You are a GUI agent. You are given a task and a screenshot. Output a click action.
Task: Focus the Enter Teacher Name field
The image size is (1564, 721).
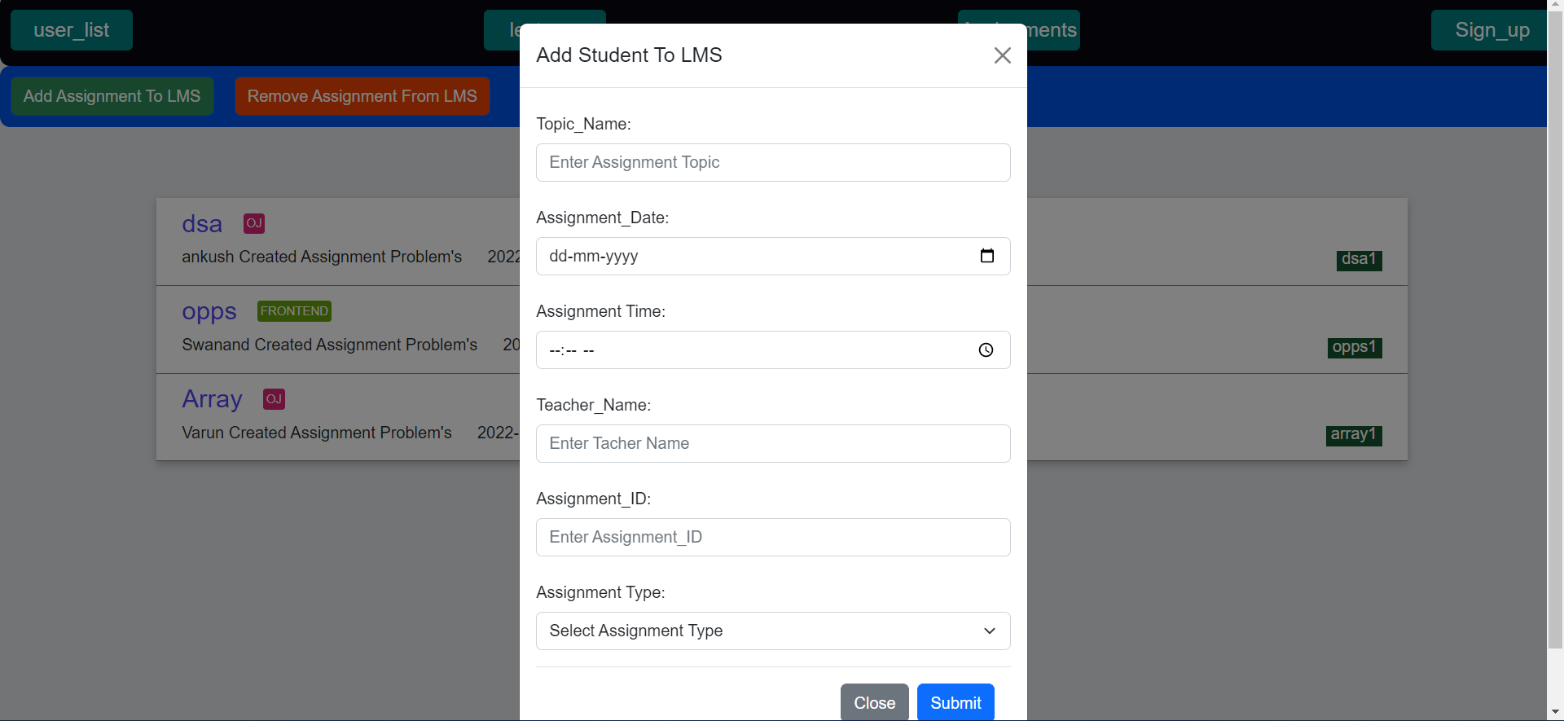772,443
